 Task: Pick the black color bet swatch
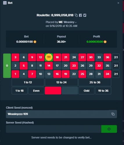[70, 91]
